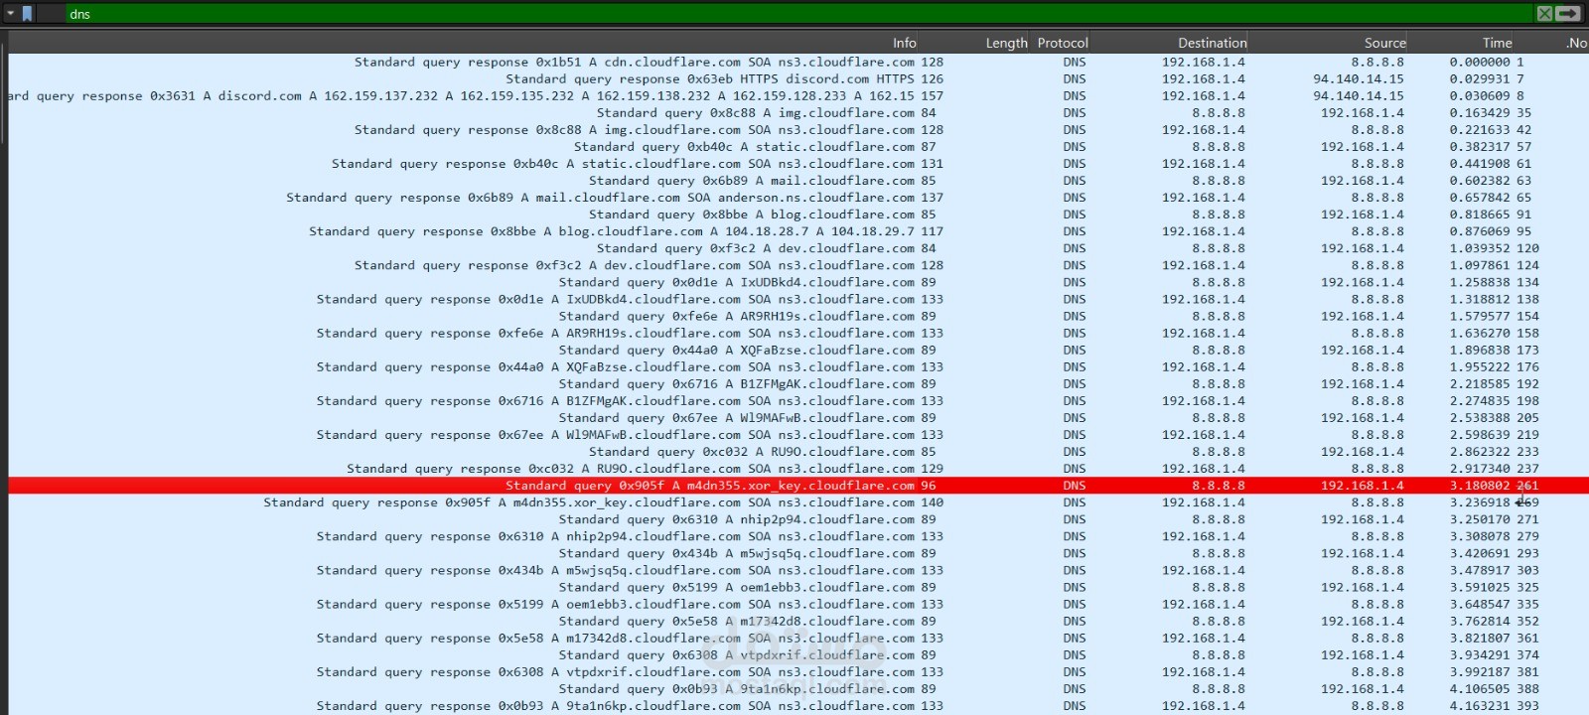Clear the dns display filter
Viewport: 1589px width, 715px height.
click(x=1544, y=13)
